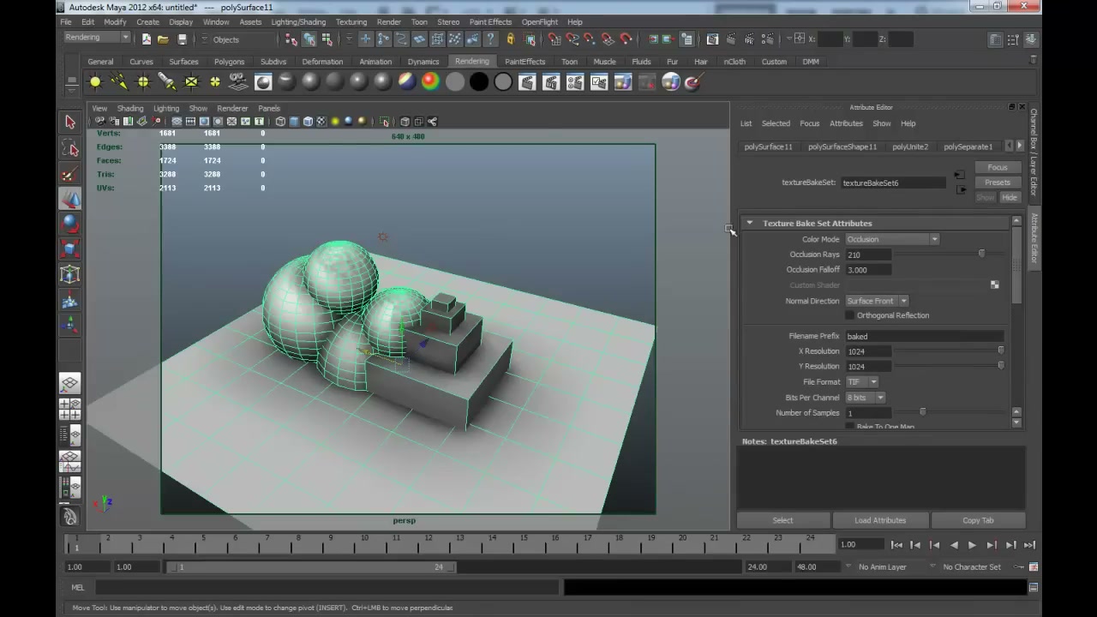Click the Occlusion Rays slider handle
Image resolution: width=1097 pixels, height=617 pixels.
(982, 254)
